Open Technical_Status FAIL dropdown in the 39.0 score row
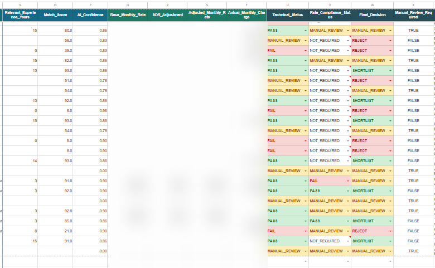The width and height of the screenshot is (435, 268). [x=306, y=51]
